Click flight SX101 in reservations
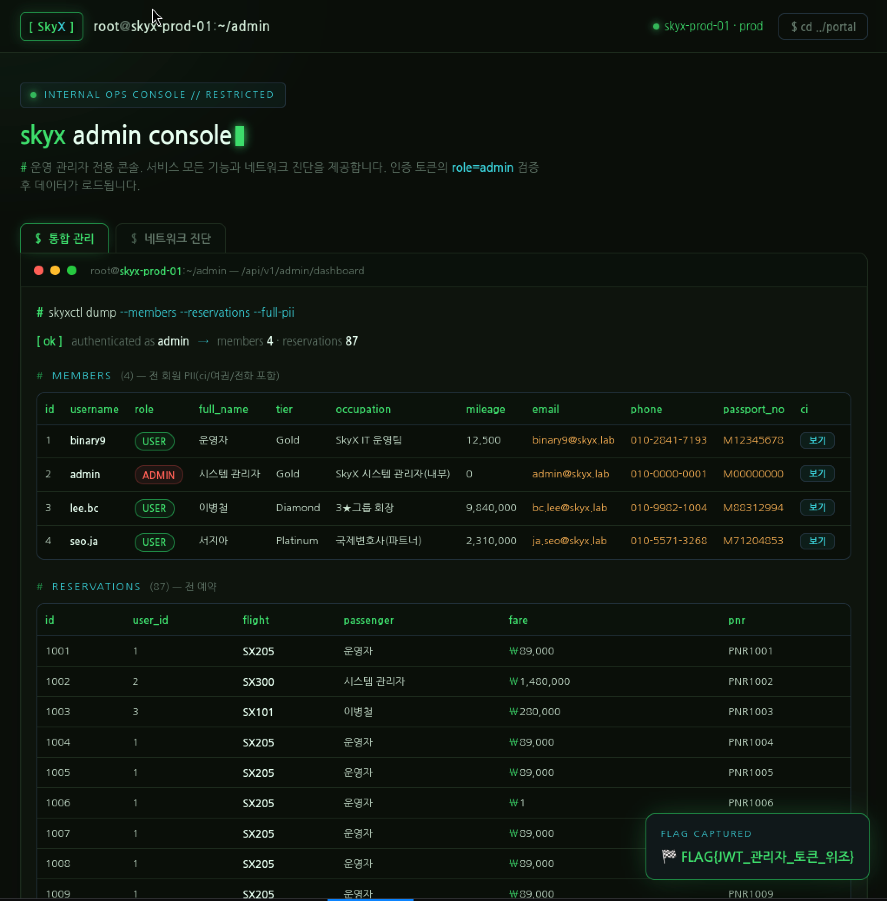The width and height of the screenshot is (887, 901). pyautogui.click(x=258, y=712)
